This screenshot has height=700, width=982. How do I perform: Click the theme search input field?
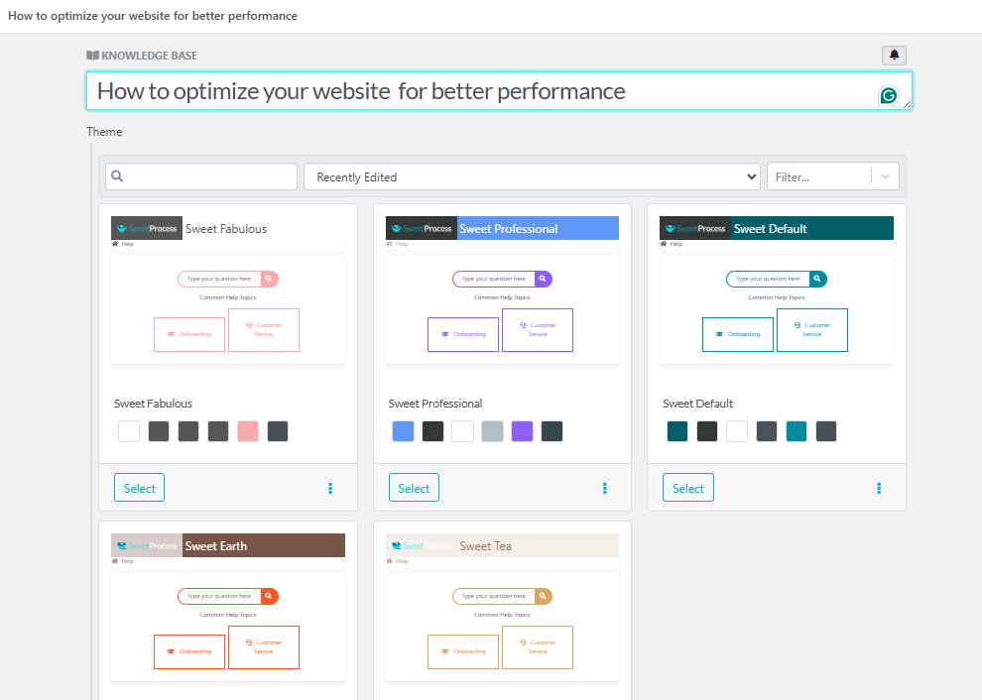201,176
